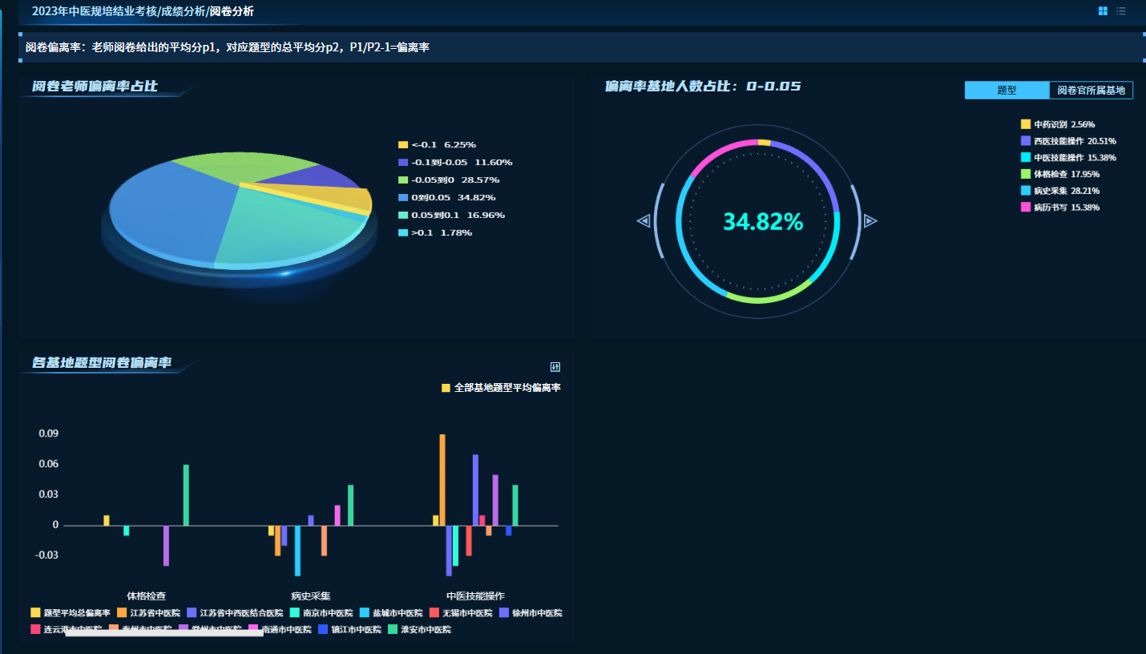The height and width of the screenshot is (654, 1146).
Task: Toggle 全部基地题型平均偏离率 legend entry
Action: pos(501,388)
